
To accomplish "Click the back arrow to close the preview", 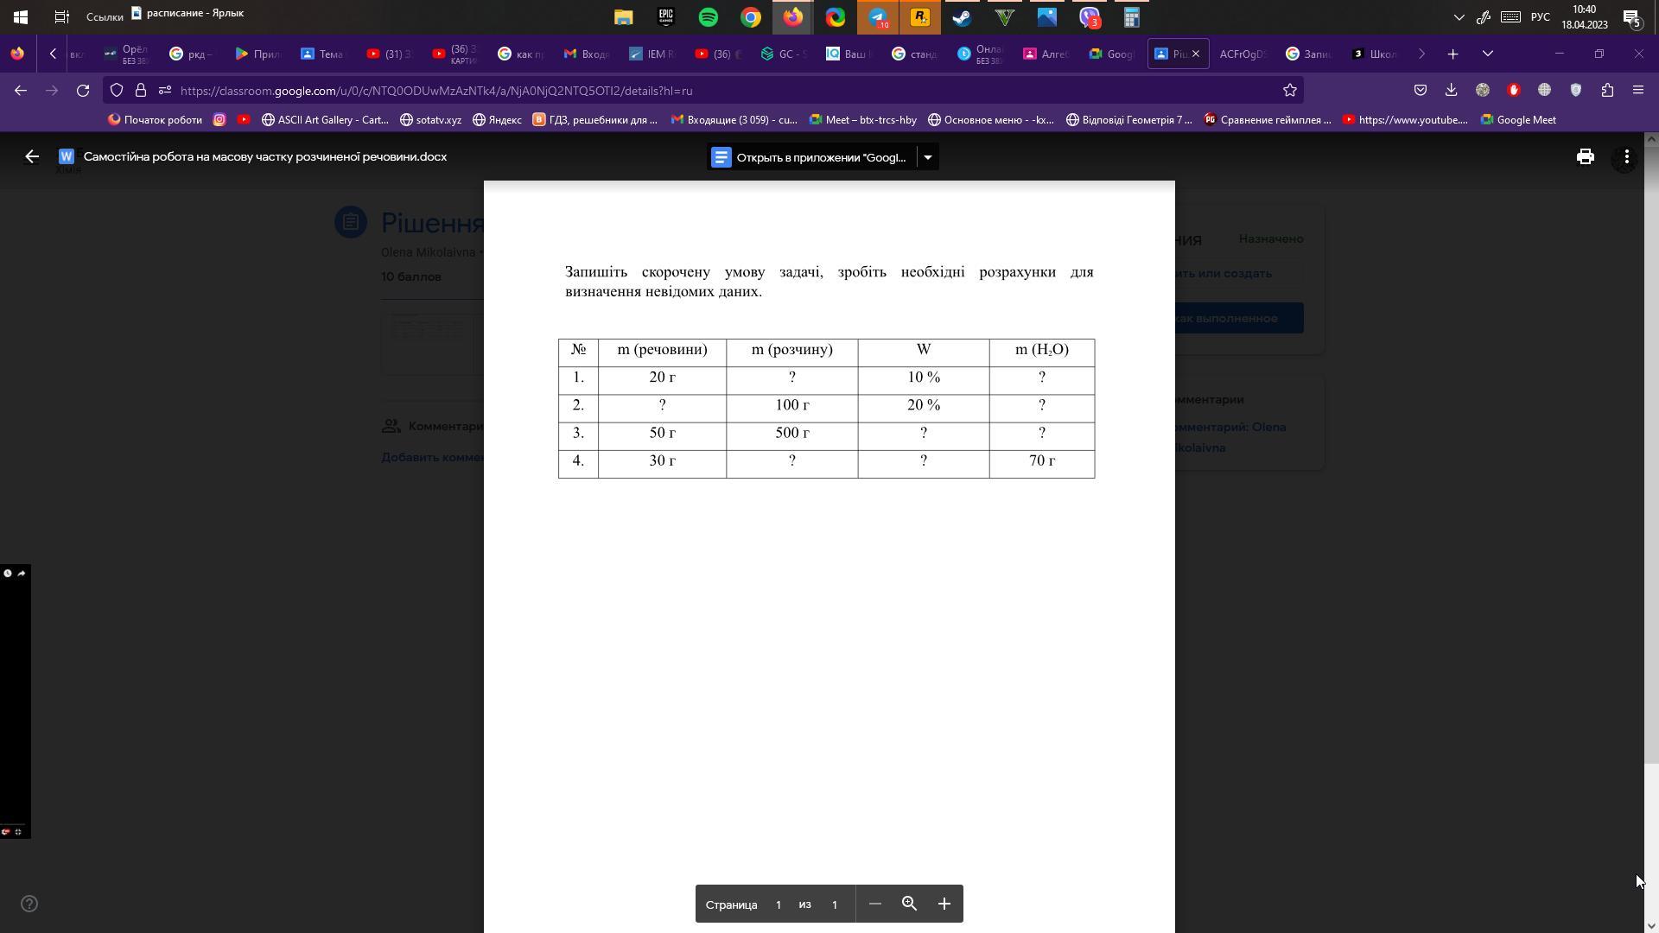I will click(x=32, y=156).
